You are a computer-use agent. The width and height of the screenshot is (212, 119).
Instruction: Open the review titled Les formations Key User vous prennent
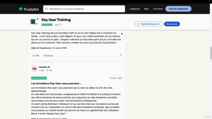tap(56, 84)
